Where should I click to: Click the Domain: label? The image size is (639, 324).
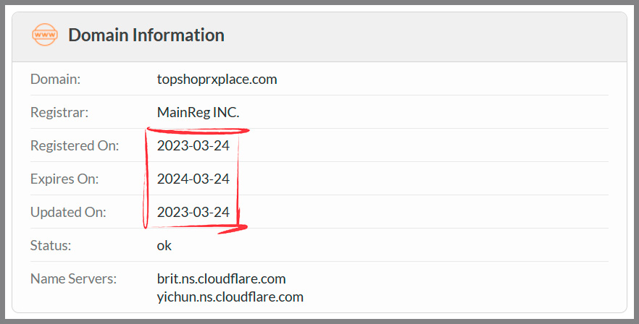[55, 79]
